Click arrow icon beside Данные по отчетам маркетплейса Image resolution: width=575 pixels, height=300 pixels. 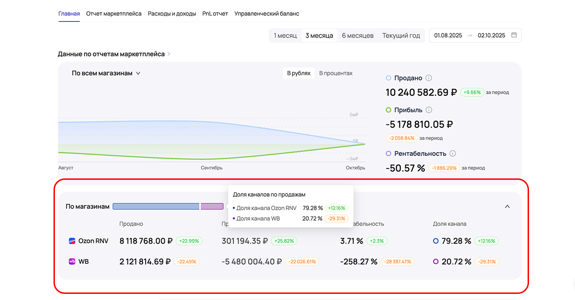tap(169, 54)
